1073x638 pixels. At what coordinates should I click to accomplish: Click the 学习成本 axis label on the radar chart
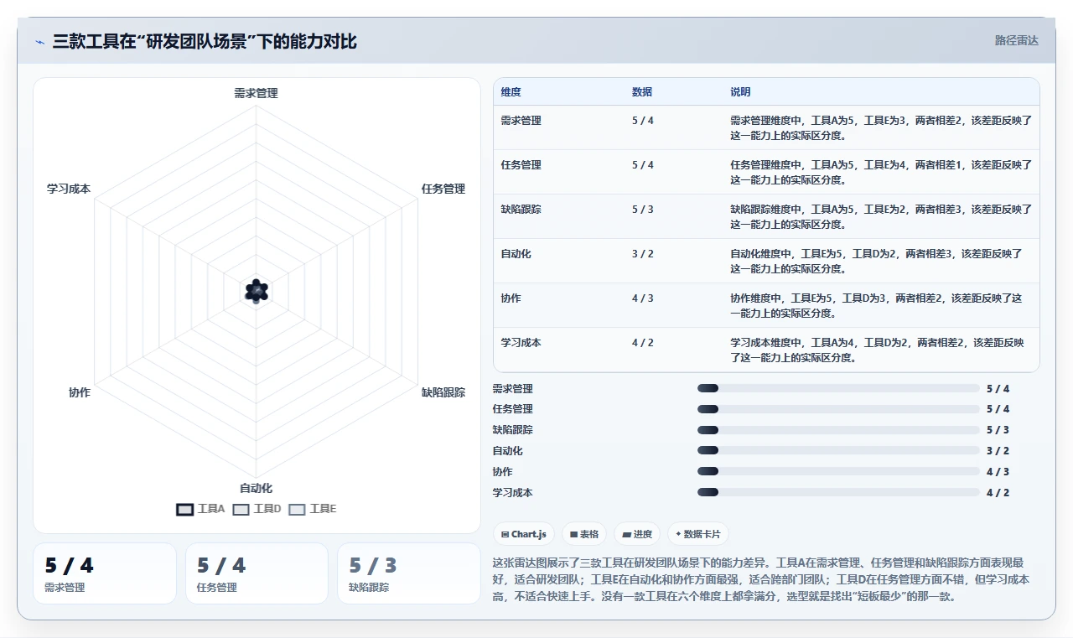point(69,189)
